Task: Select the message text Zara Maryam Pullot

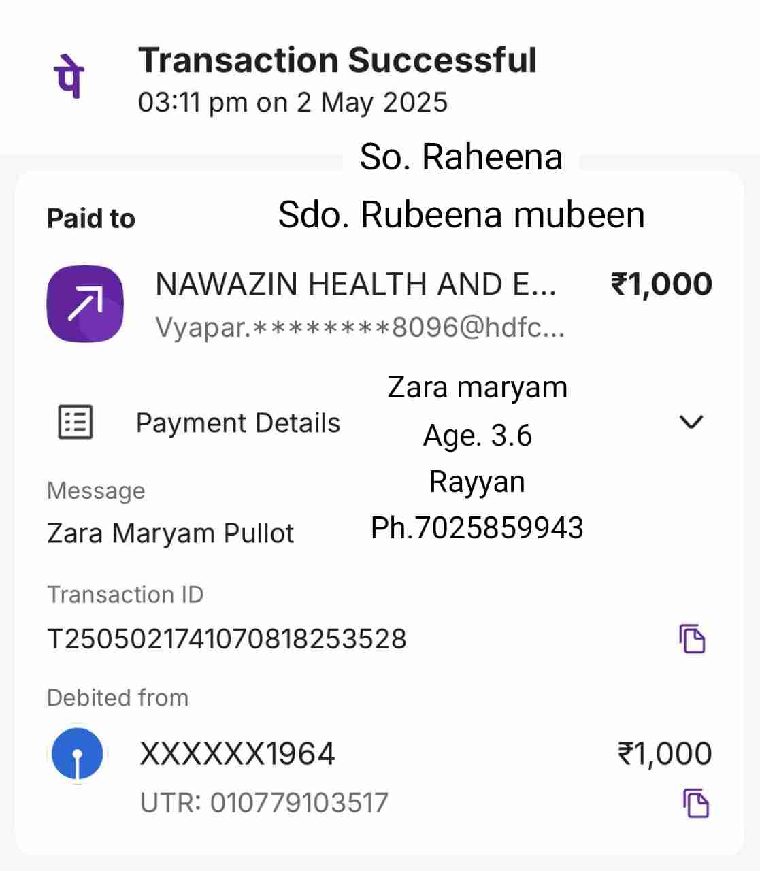Action: (170, 533)
